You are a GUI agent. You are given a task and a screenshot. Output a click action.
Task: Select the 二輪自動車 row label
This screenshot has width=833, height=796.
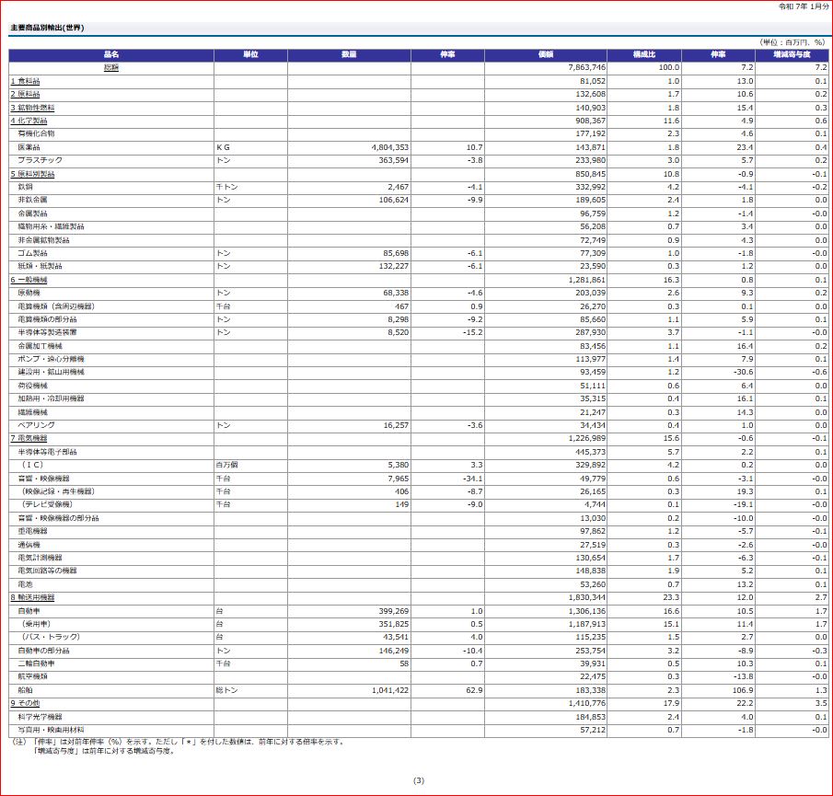click(36, 663)
